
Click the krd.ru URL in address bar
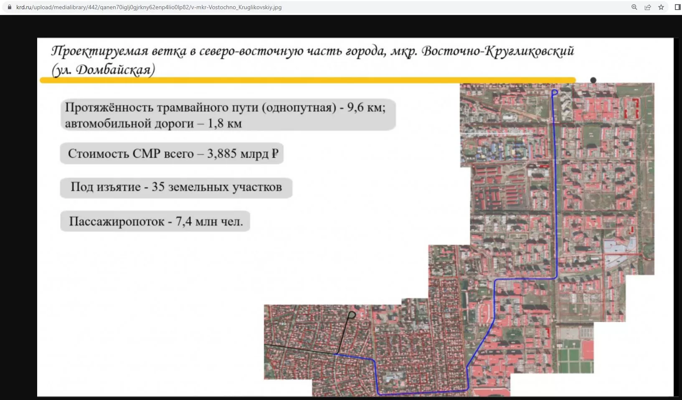[149, 7]
